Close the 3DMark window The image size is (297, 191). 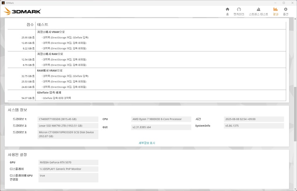292,3
